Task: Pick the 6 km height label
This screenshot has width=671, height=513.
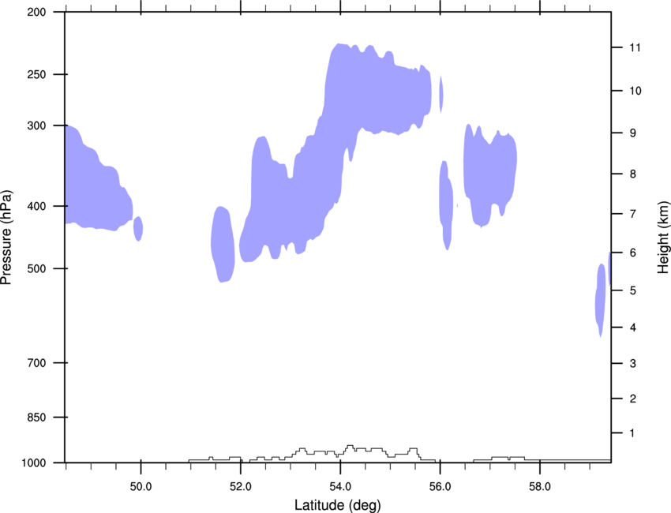Action: 632,253
